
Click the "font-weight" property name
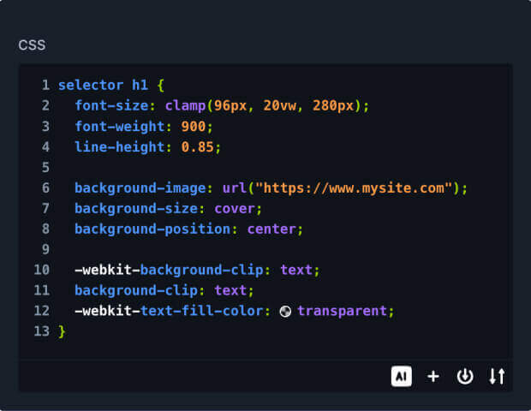120,127
